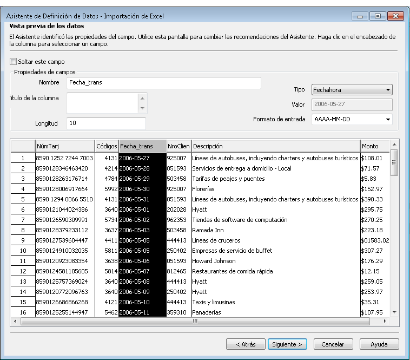
Task: Select the NúmTarj column header
Action: 64,146
